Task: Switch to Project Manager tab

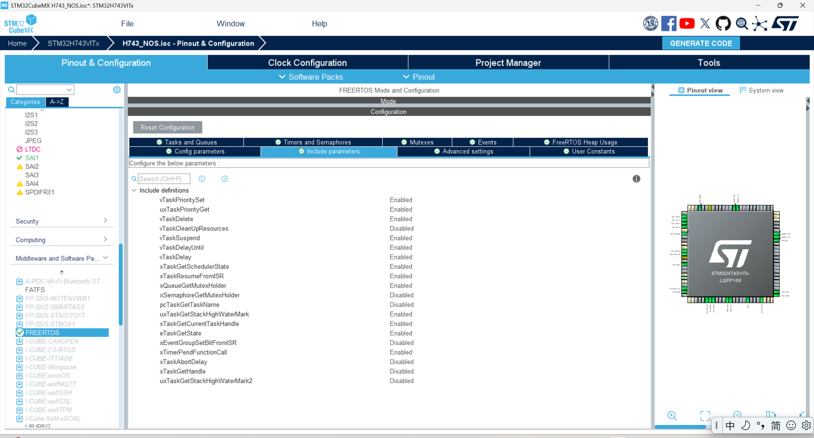Action: coord(508,63)
